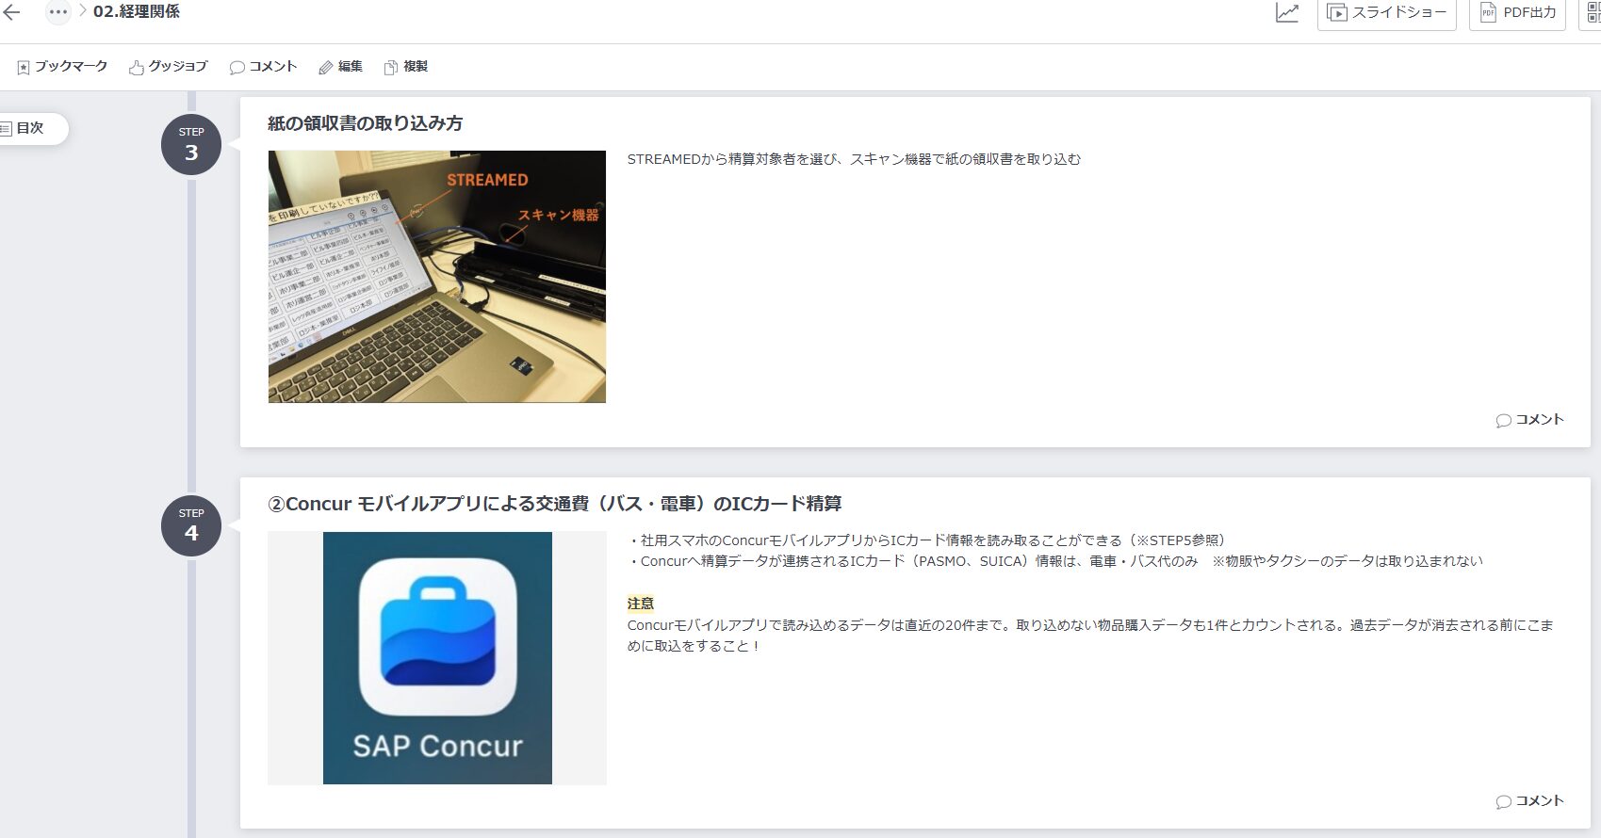
Task: Select heading ②Concur モバイルアプリによる交通費
Action: point(555,504)
